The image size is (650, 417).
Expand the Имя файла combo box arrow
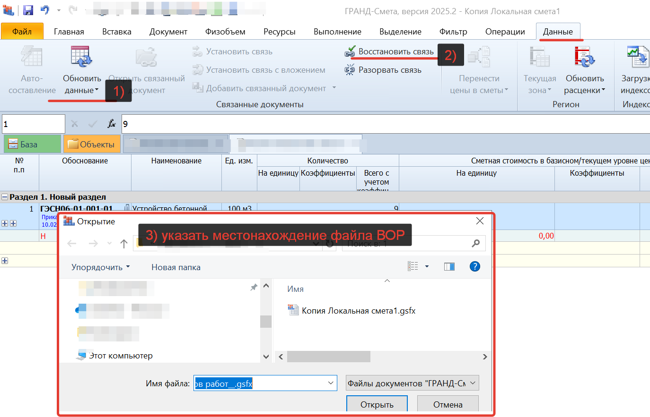click(331, 383)
